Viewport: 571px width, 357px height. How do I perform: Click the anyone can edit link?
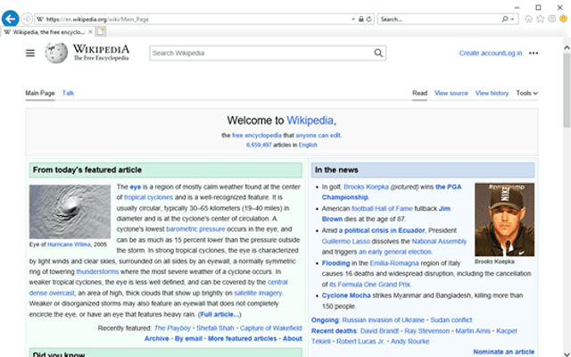[x=318, y=136]
